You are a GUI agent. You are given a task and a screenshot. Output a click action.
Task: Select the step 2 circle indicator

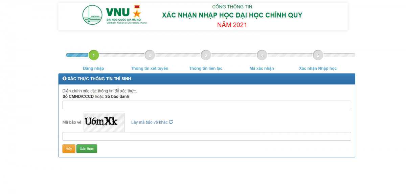coord(150,55)
